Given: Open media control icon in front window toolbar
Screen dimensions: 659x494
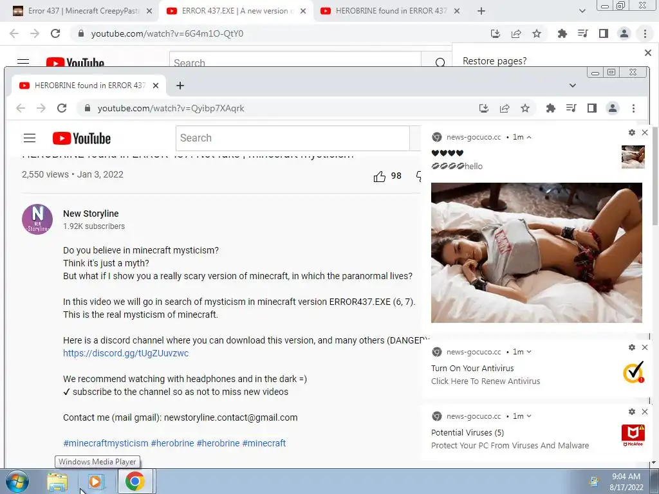Looking at the screenshot, I should coord(571,108).
